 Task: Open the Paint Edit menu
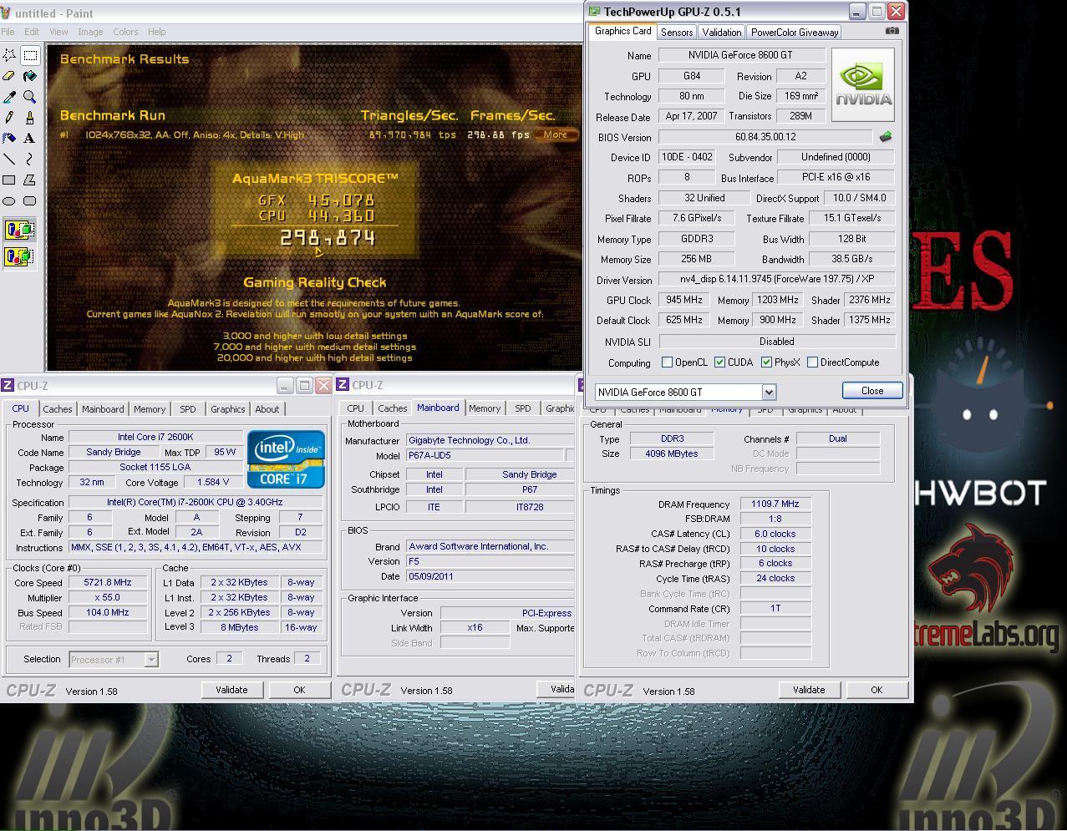(x=32, y=32)
